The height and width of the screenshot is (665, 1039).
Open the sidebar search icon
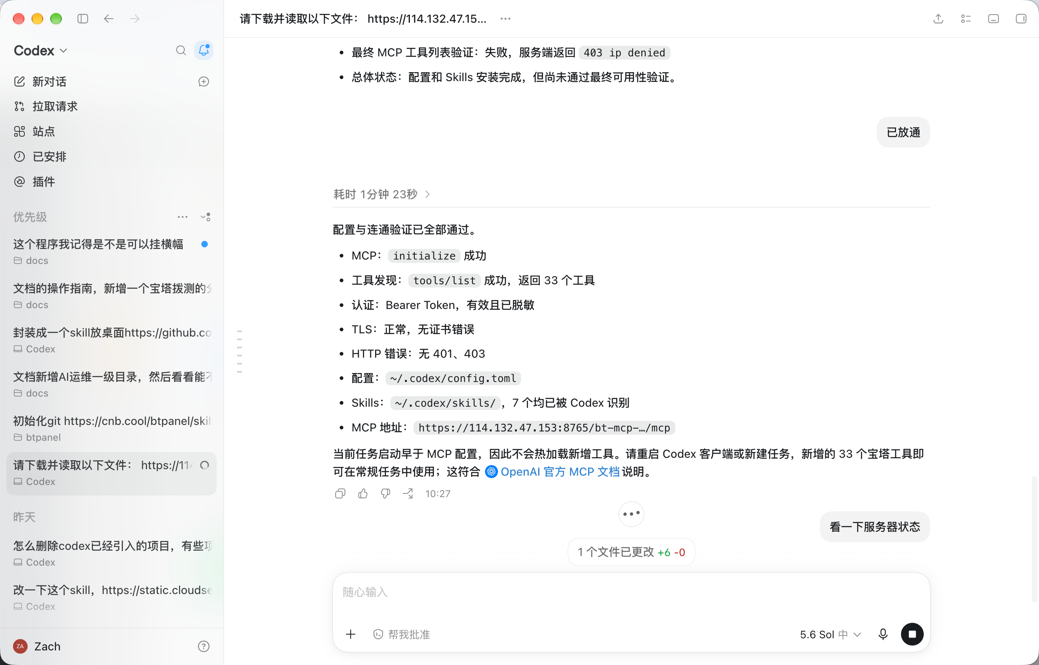click(x=181, y=51)
